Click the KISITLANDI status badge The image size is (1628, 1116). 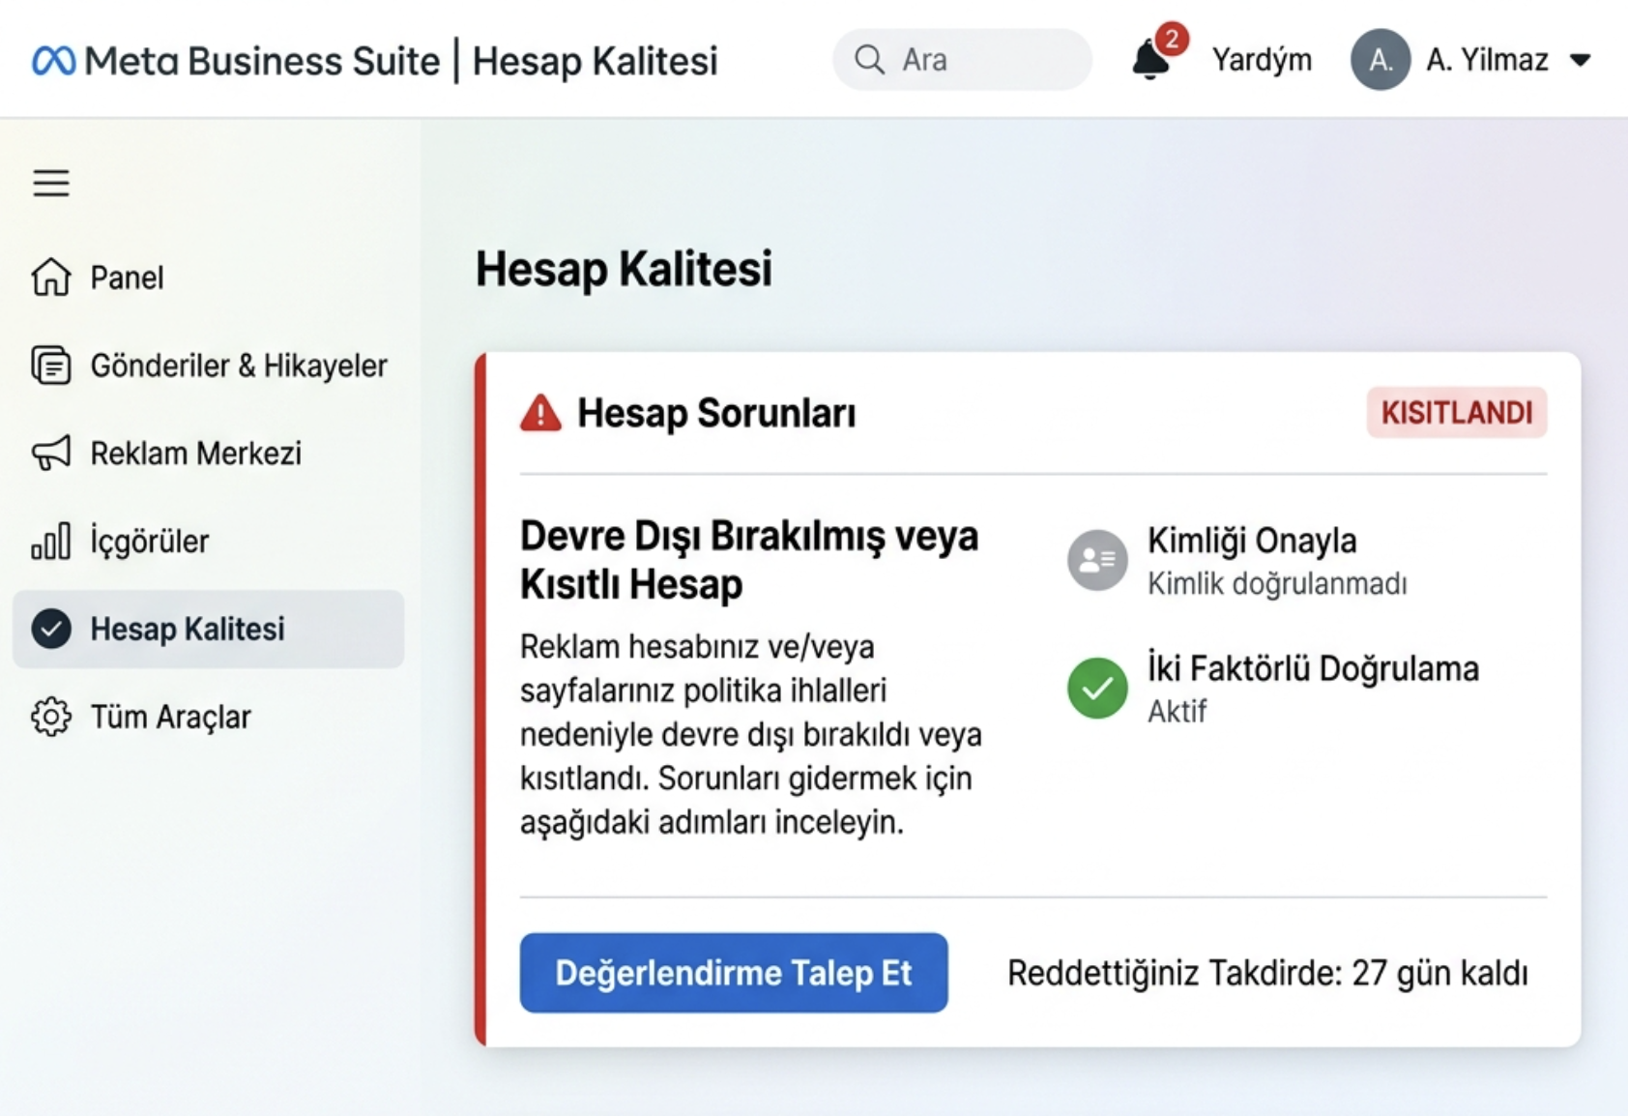[1457, 413]
